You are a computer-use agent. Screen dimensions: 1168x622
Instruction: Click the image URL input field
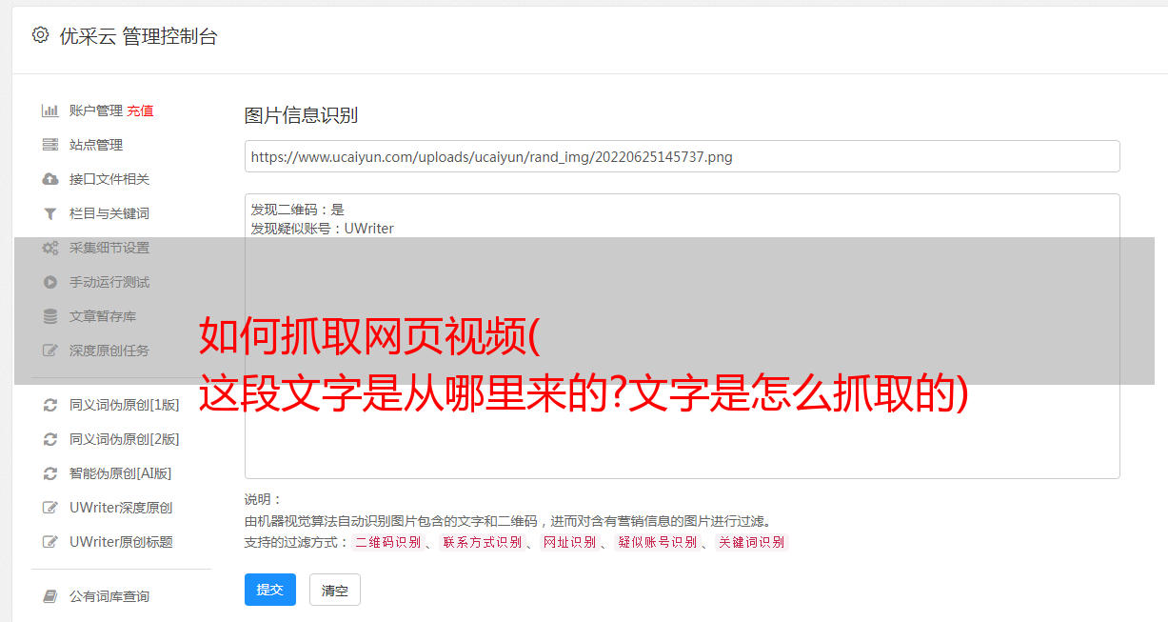click(682, 156)
